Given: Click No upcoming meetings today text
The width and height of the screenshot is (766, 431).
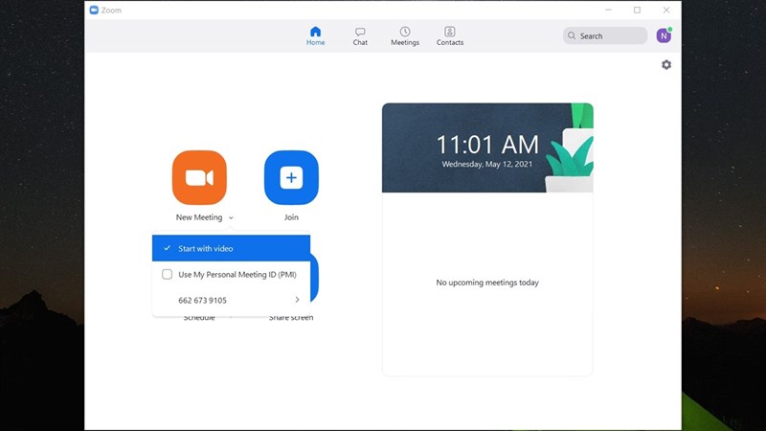Looking at the screenshot, I should pos(487,283).
